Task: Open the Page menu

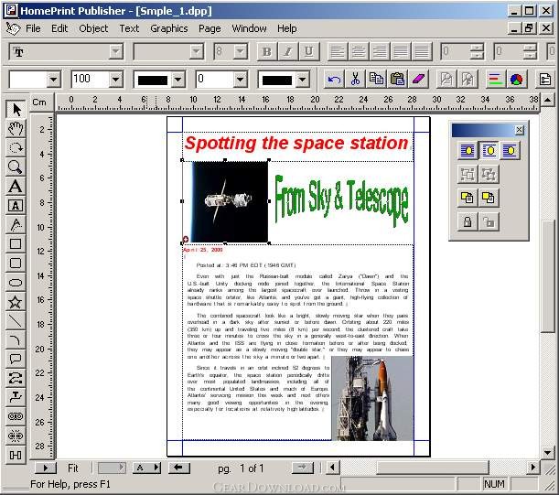Action: (x=210, y=28)
